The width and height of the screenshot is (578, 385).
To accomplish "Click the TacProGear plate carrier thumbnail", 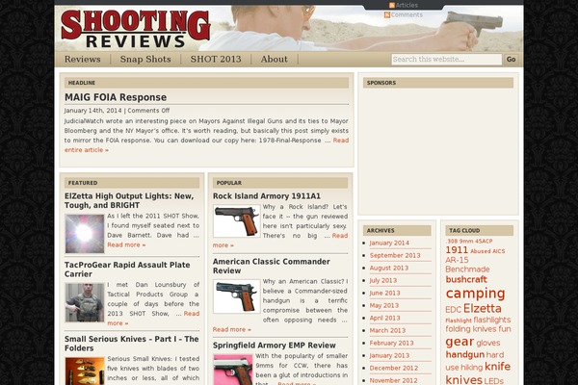I will 85,302.
